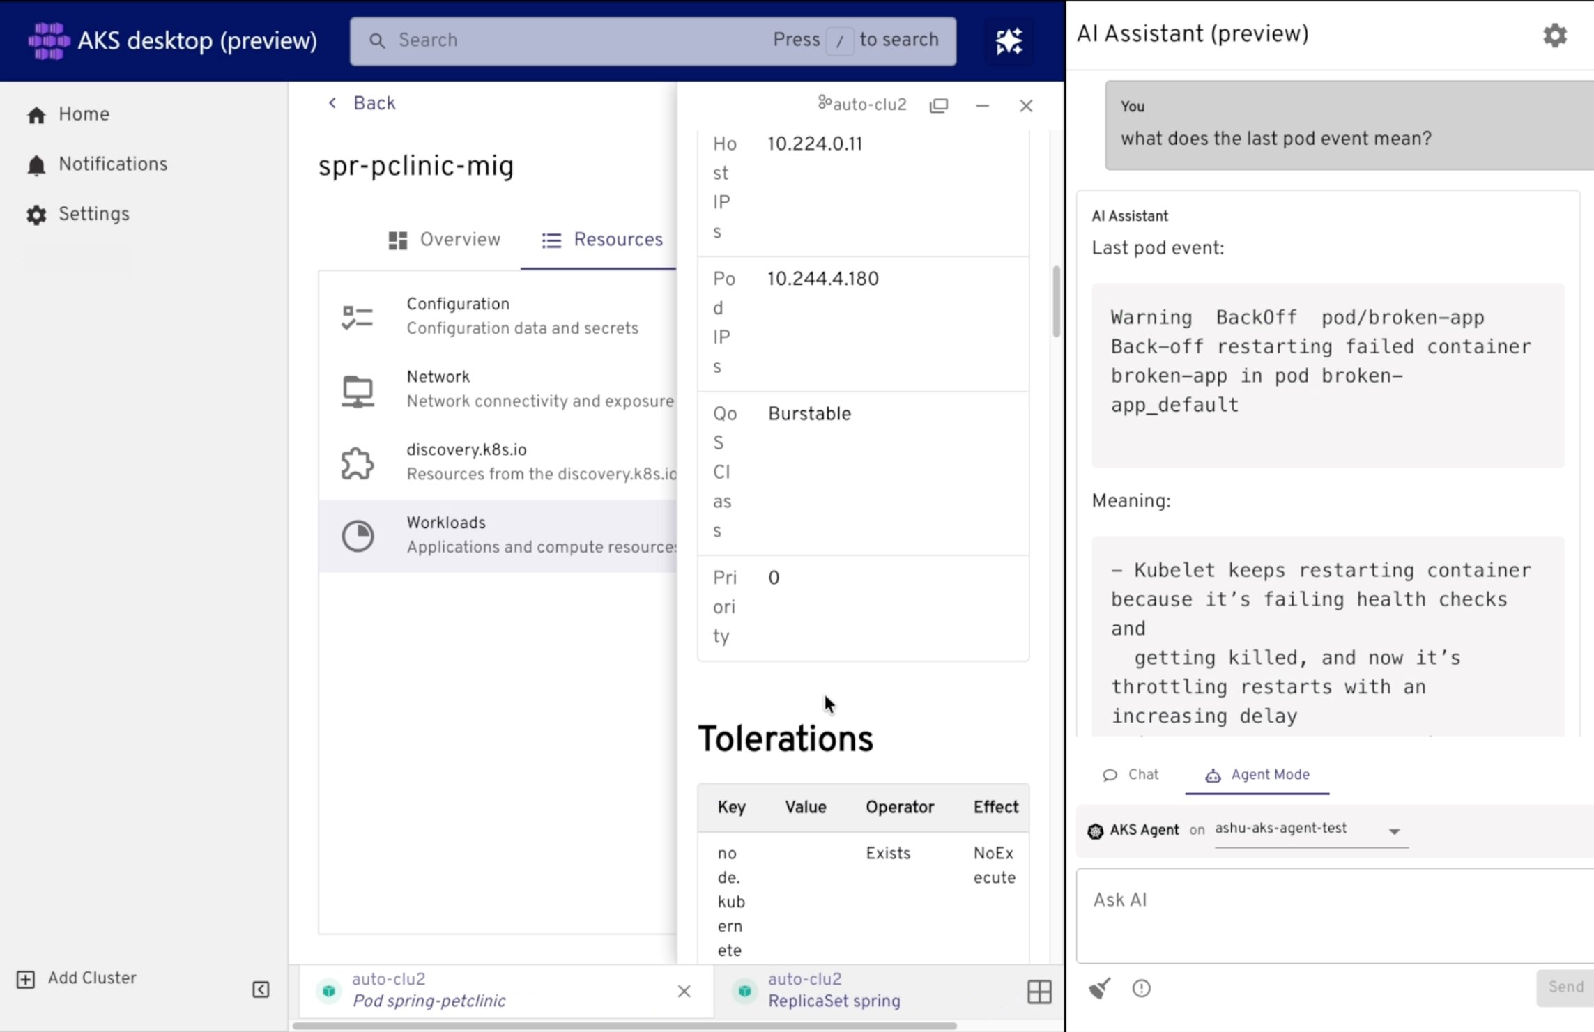This screenshot has height=1032, width=1594.
Task: Open the AI Assistant sparkle button
Action: tap(1009, 41)
